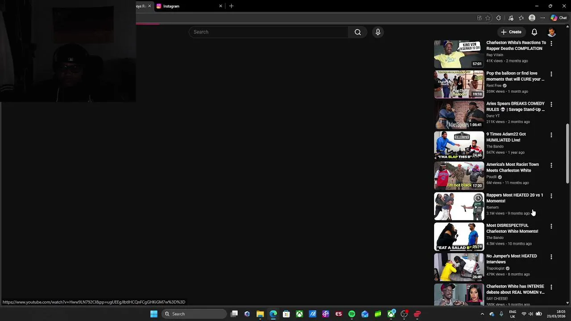The height and width of the screenshot is (321, 571).
Task: Open Windows Start menu
Action: (x=153, y=314)
